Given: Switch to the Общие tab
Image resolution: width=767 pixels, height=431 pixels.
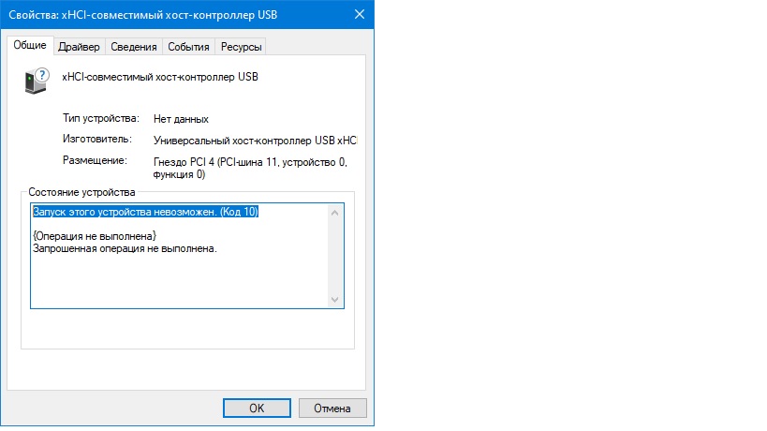Looking at the screenshot, I should tap(30, 46).
